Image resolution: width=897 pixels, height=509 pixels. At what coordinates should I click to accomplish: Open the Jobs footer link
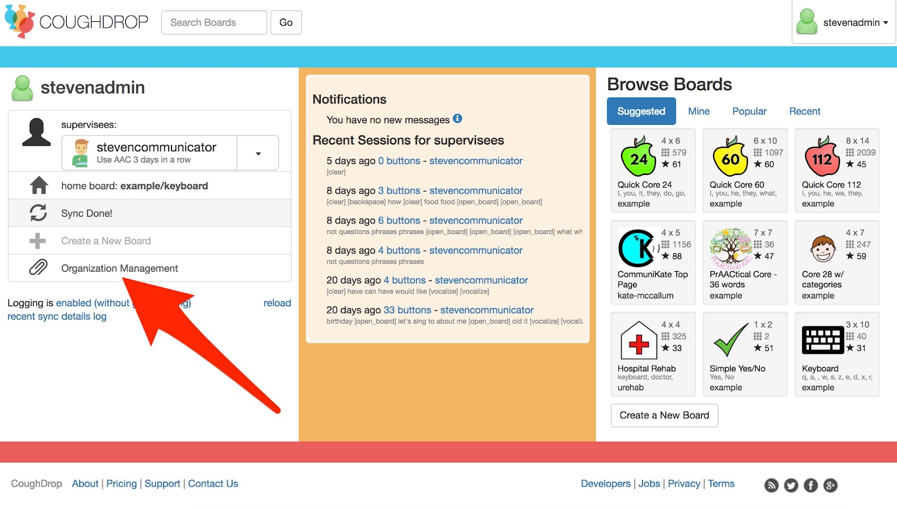pyautogui.click(x=649, y=483)
